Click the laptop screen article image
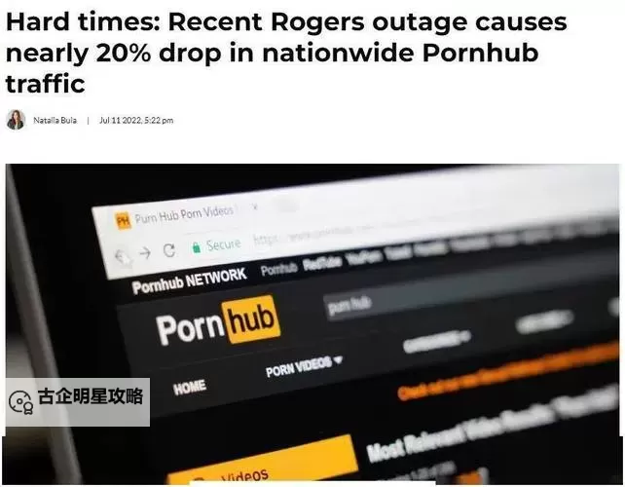The width and height of the screenshot is (625, 487). (312, 324)
